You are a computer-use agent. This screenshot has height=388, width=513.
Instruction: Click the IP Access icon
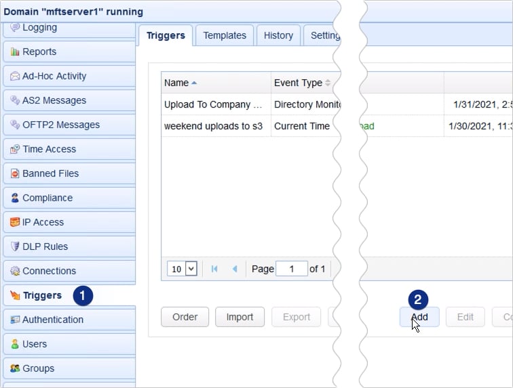coord(15,223)
